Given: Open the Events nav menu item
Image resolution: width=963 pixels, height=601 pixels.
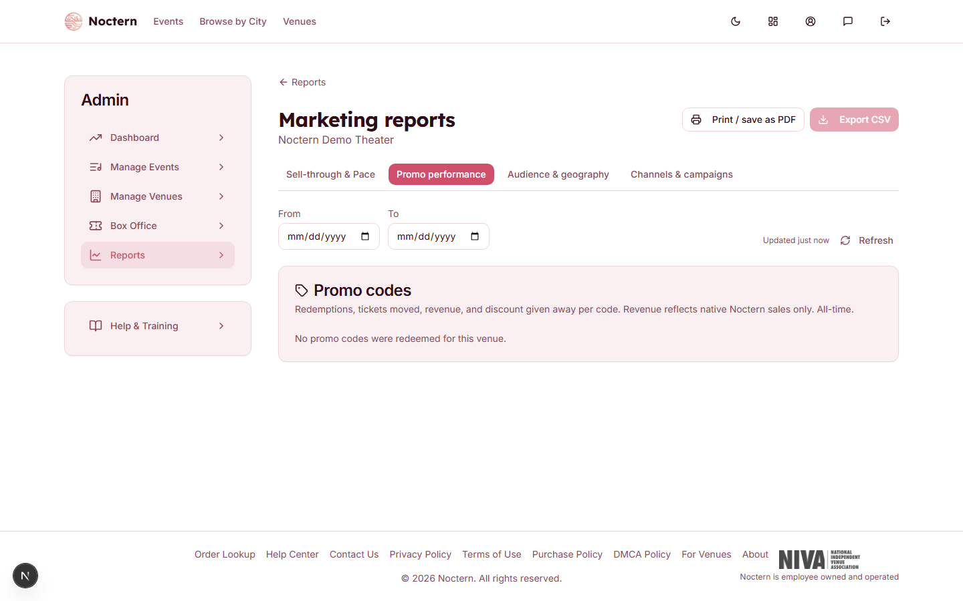Looking at the screenshot, I should click(x=168, y=21).
